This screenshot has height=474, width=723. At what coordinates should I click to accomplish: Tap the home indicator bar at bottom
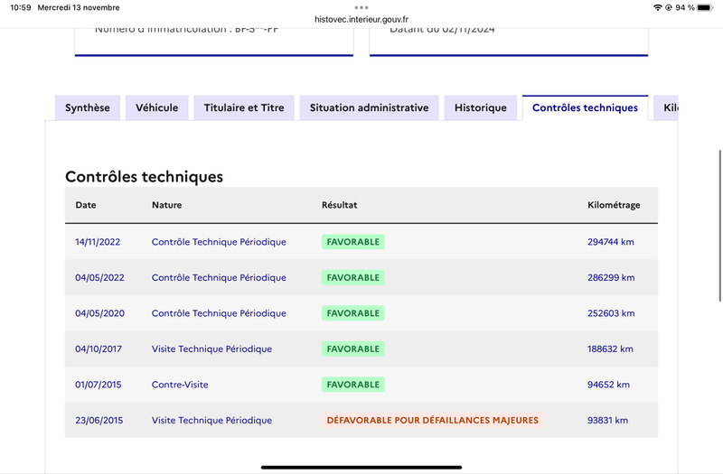pyautogui.click(x=361, y=467)
